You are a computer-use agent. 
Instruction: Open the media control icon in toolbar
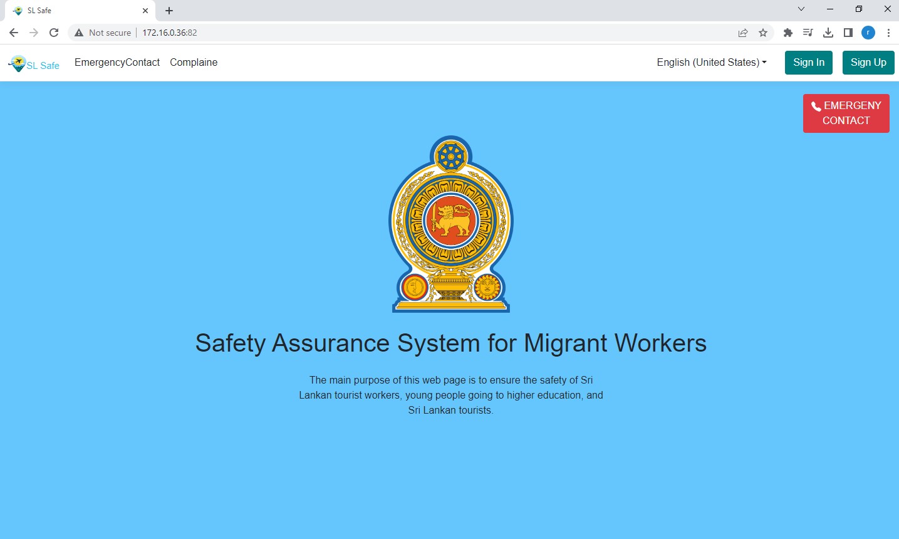point(808,33)
